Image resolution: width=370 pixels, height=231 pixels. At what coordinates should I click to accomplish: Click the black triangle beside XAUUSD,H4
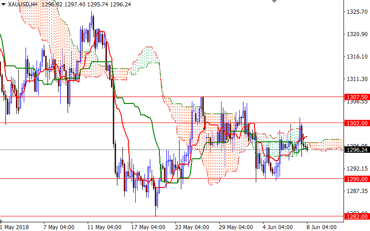pyautogui.click(x=3, y=4)
